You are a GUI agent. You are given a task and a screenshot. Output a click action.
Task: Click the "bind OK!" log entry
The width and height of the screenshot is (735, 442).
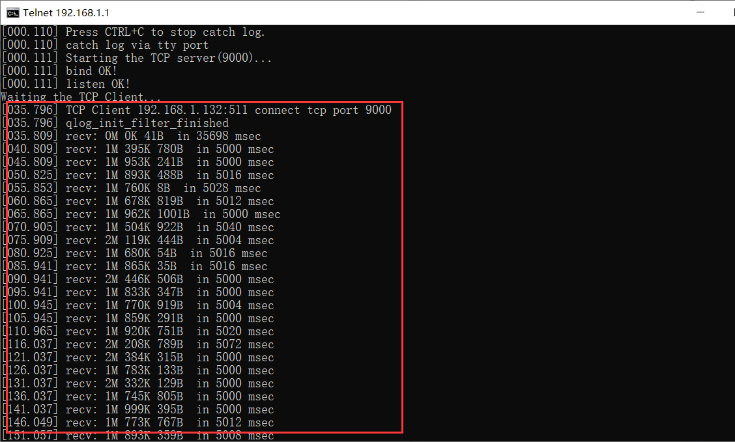point(91,71)
